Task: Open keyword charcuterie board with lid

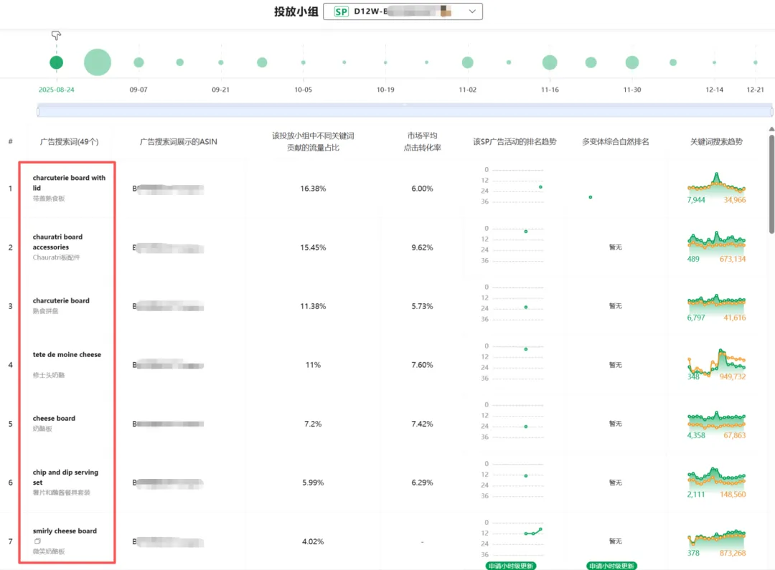Action: click(x=69, y=183)
